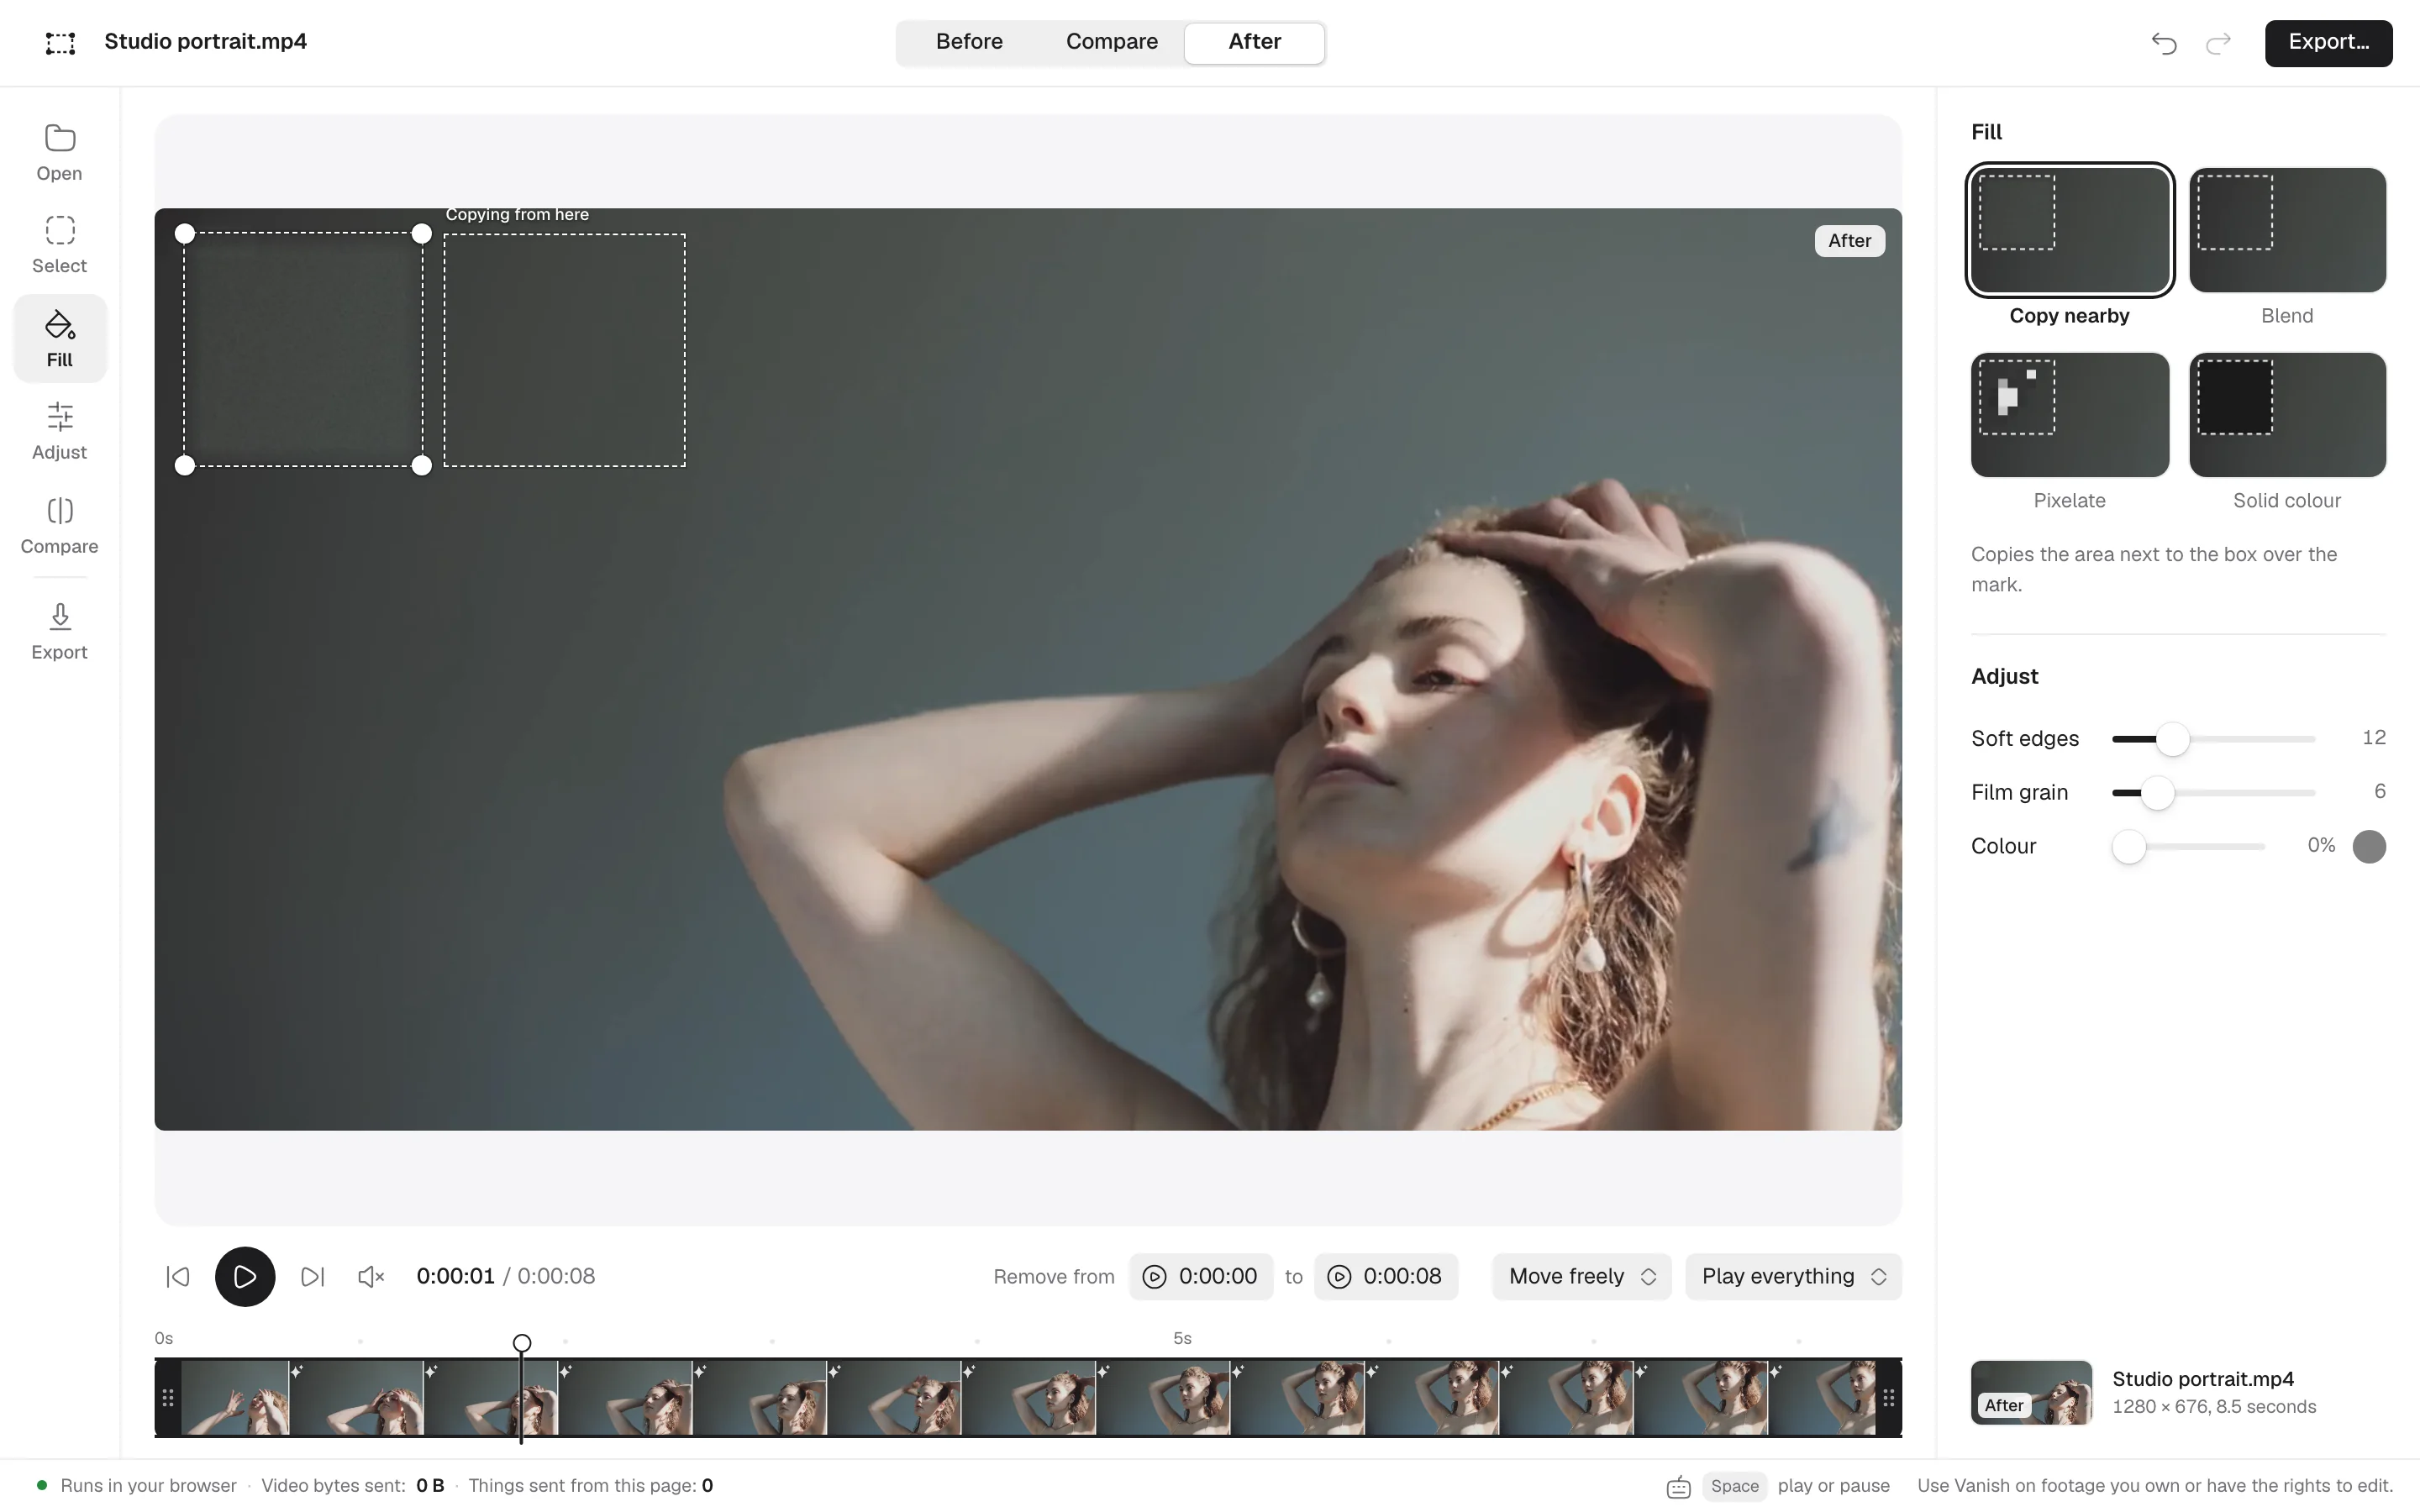Set removal start to current time
This screenshot has height=1512, width=2420.
tap(1154, 1277)
